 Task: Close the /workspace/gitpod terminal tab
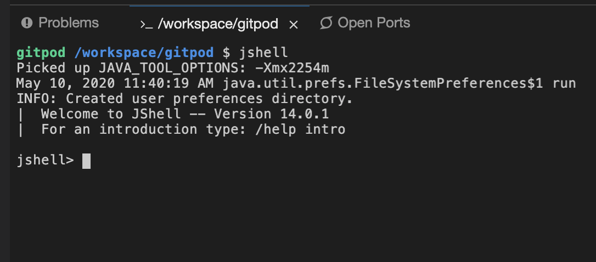pyautogui.click(x=294, y=25)
